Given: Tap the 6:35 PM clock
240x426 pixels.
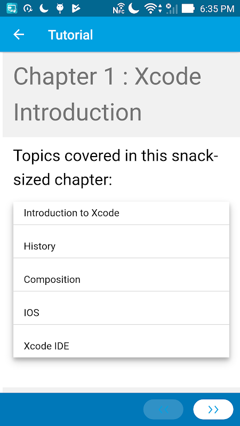Looking at the screenshot, I should point(217,9).
